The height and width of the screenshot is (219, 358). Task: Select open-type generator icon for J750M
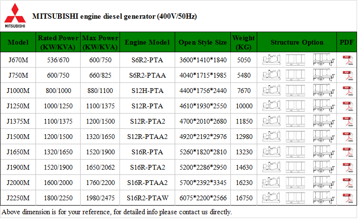(271, 75)
